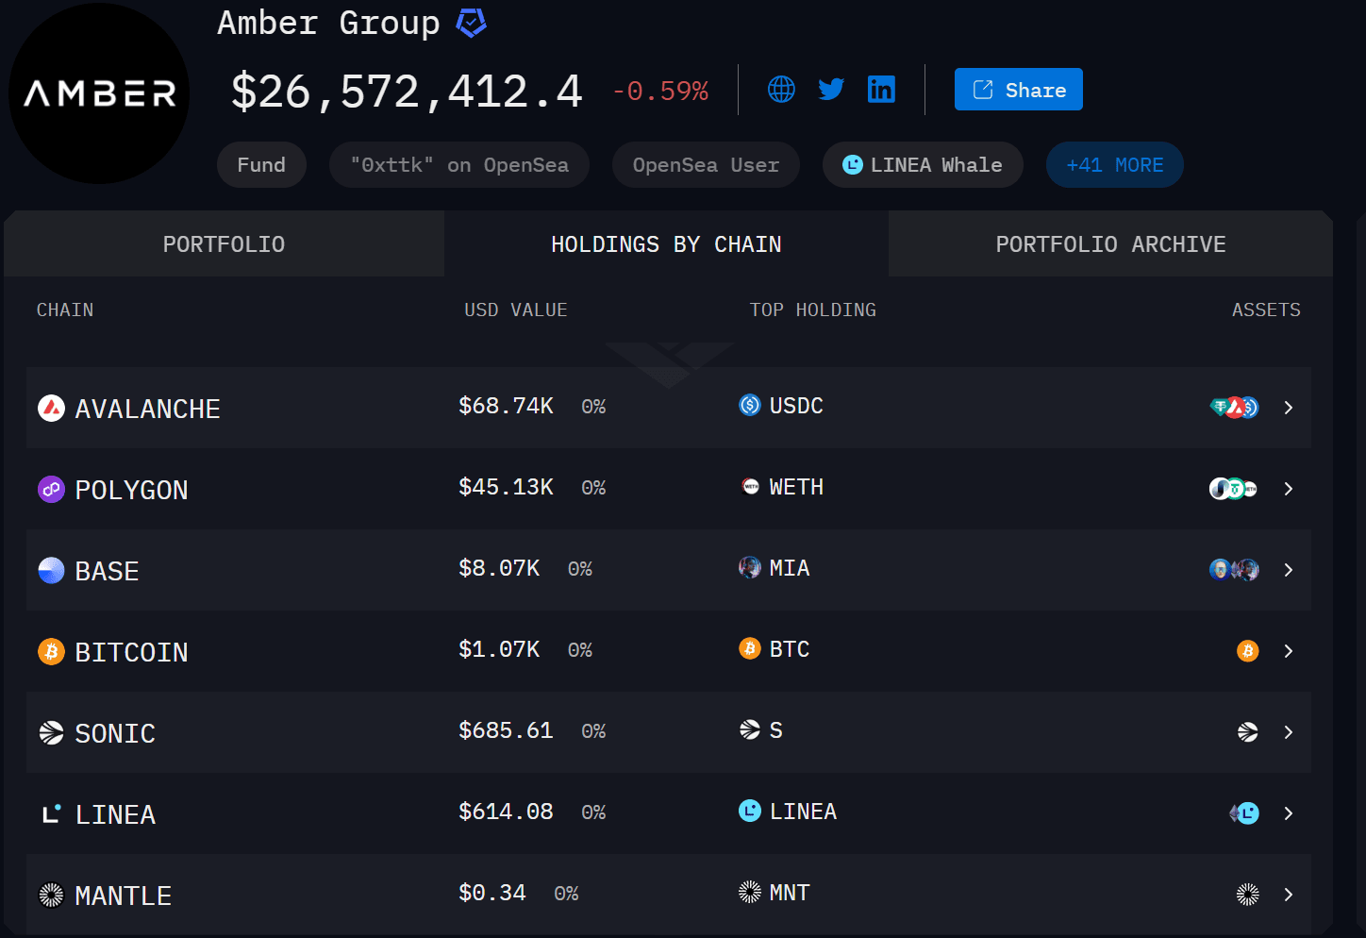Viewport: 1366px width, 938px height.
Task: Select the LINEA Whale tag
Action: click(x=923, y=165)
